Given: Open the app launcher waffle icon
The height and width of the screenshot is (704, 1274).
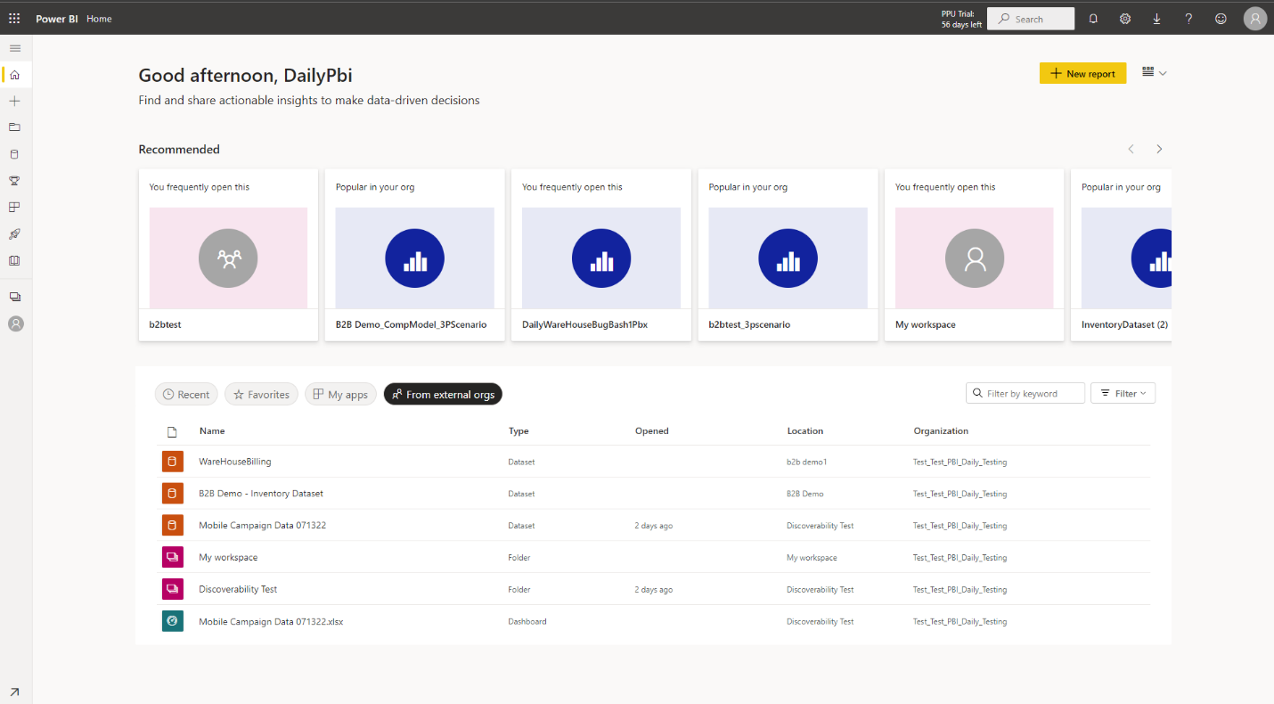Looking at the screenshot, I should [14, 19].
